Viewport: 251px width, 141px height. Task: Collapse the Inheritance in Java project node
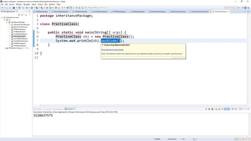pos(2,17)
